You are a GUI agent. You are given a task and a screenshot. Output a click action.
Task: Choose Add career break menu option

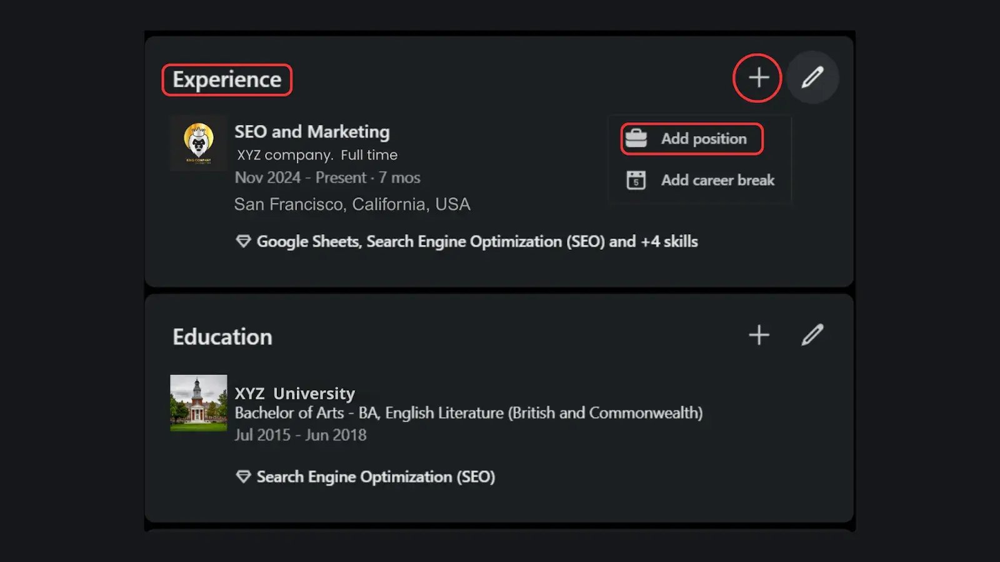tap(717, 180)
